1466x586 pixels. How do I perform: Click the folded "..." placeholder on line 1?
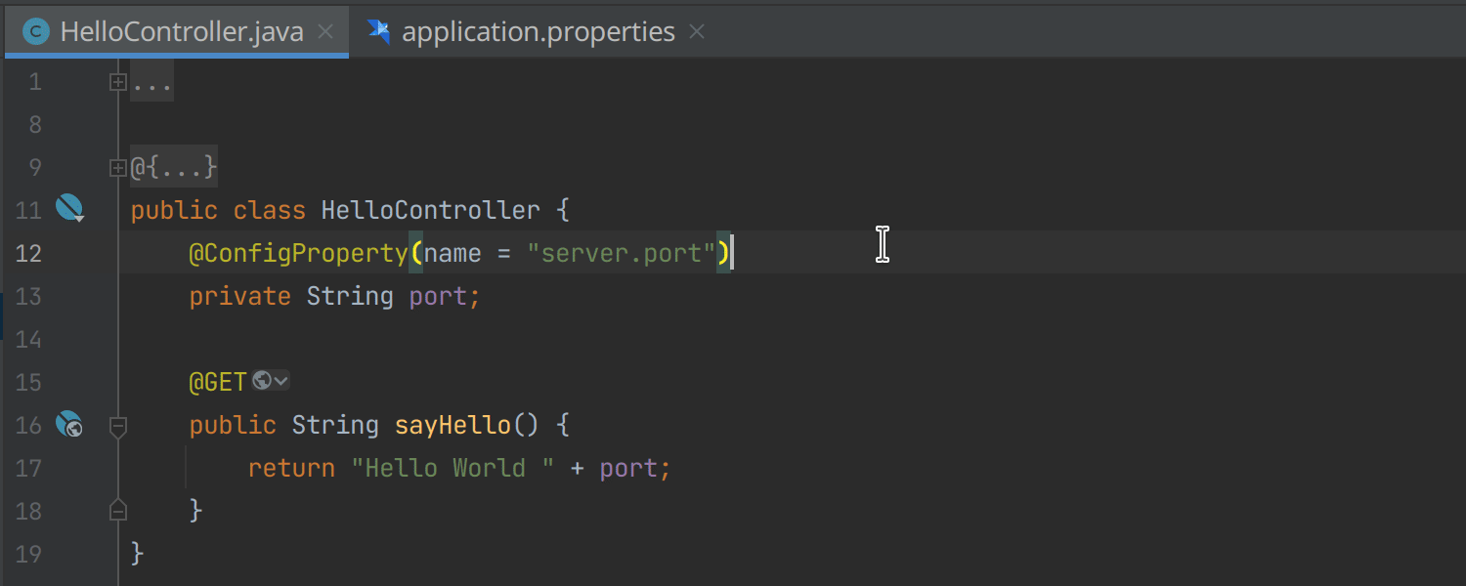152,83
